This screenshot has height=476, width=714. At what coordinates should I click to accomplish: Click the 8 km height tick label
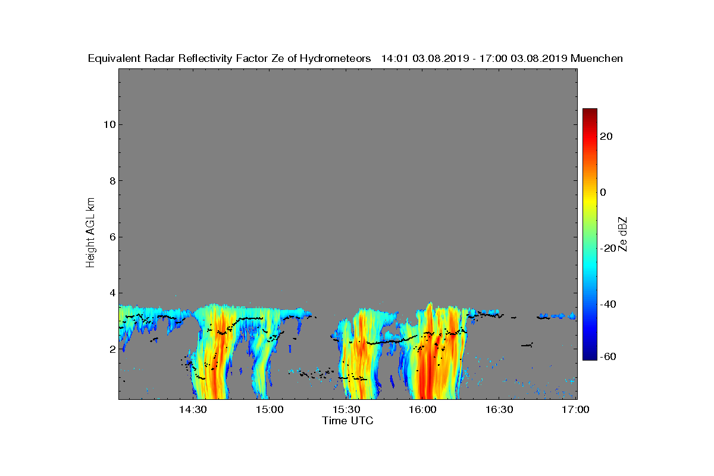point(112,181)
